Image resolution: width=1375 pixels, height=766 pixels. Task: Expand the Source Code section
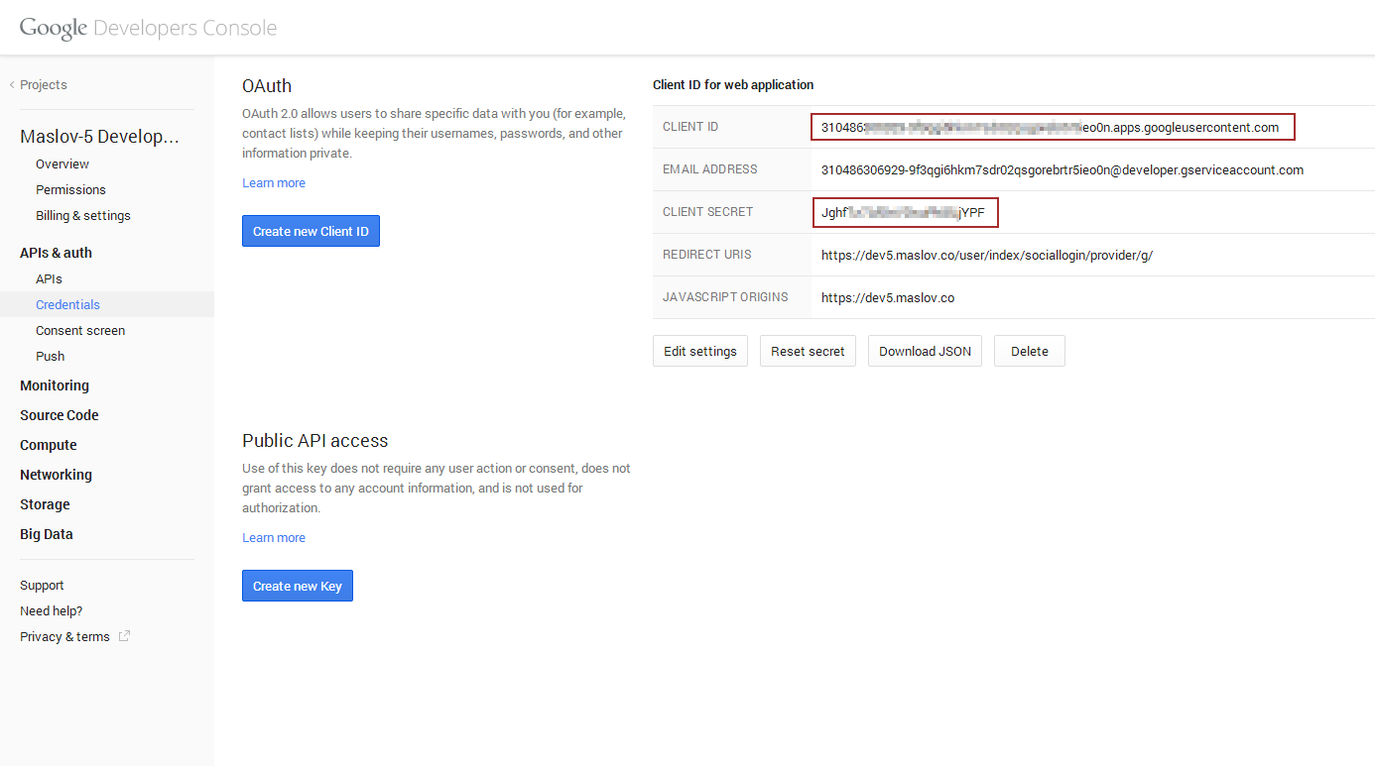coord(60,415)
